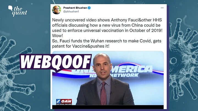Open Prashant Bhushan's profile avatar
Image resolution: width=198 pixels, height=111 pixels.
(x=56, y=10)
